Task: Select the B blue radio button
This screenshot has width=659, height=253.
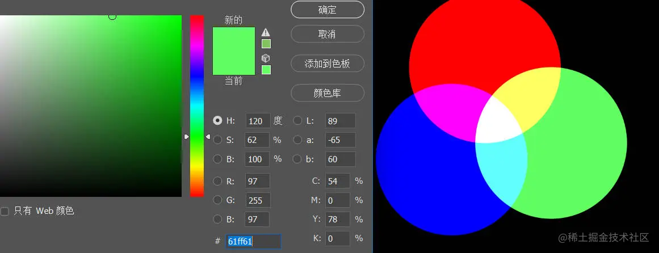Action: click(217, 219)
